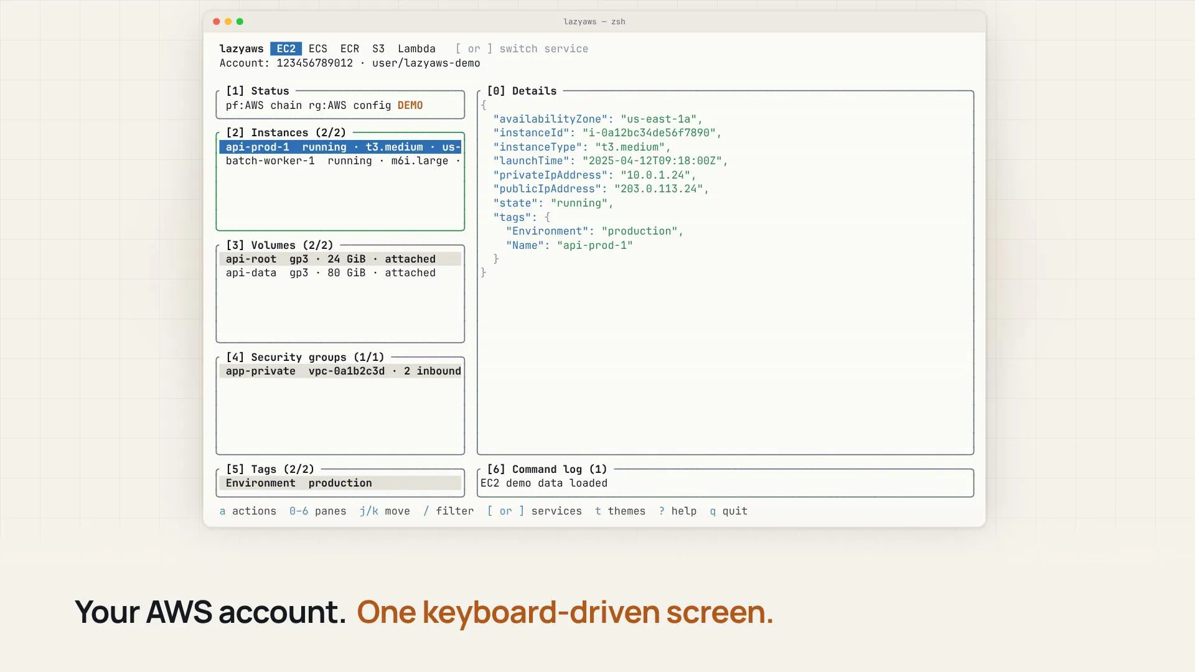Focus the [0] Details pane title

point(522,91)
